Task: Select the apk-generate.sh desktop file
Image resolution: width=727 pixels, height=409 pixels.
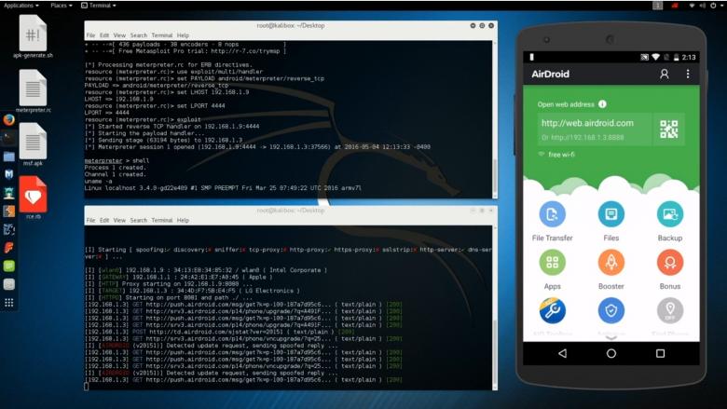Action: click(x=33, y=36)
